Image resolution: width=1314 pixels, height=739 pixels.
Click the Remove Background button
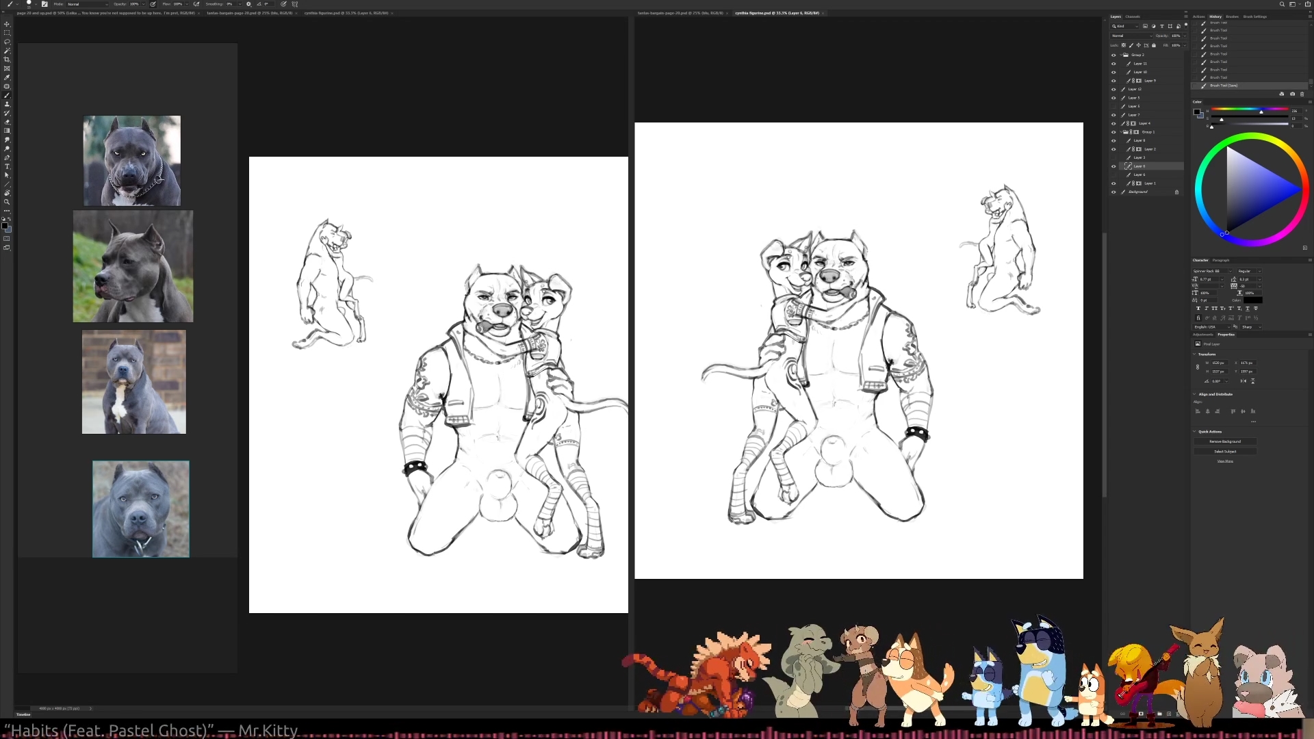1224,441
